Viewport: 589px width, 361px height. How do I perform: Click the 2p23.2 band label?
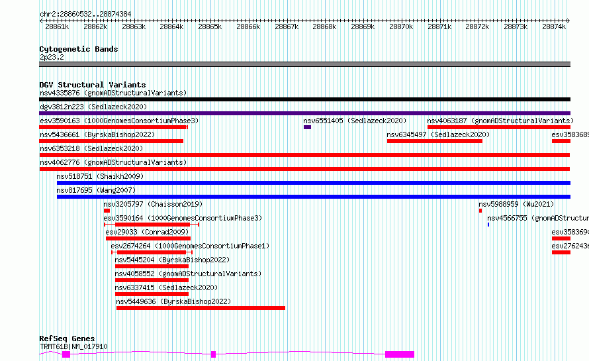pos(52,57)
